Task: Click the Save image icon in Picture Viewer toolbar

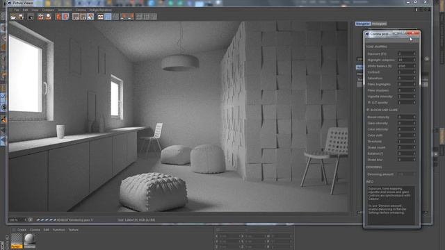Action: (21, 17)
